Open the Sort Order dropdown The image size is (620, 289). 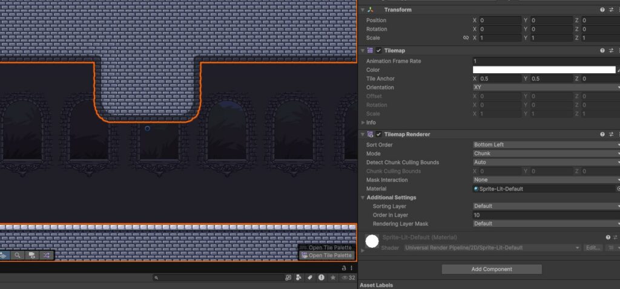[547, 144]
